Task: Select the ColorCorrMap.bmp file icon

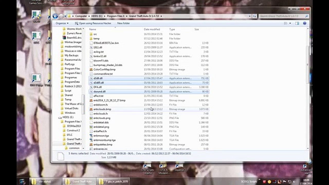Action: (x=91, y=69)
